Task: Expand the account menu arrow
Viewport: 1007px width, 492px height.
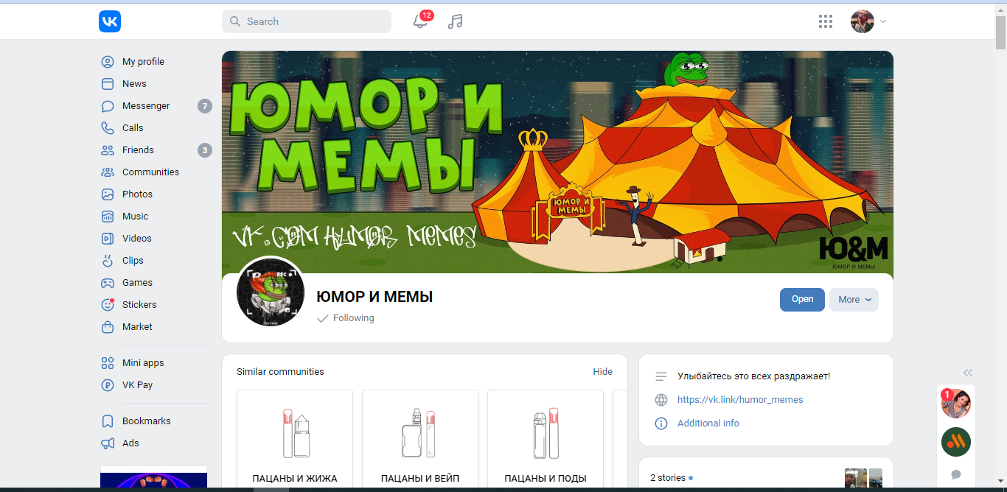Action: click(x=883, y=21)
